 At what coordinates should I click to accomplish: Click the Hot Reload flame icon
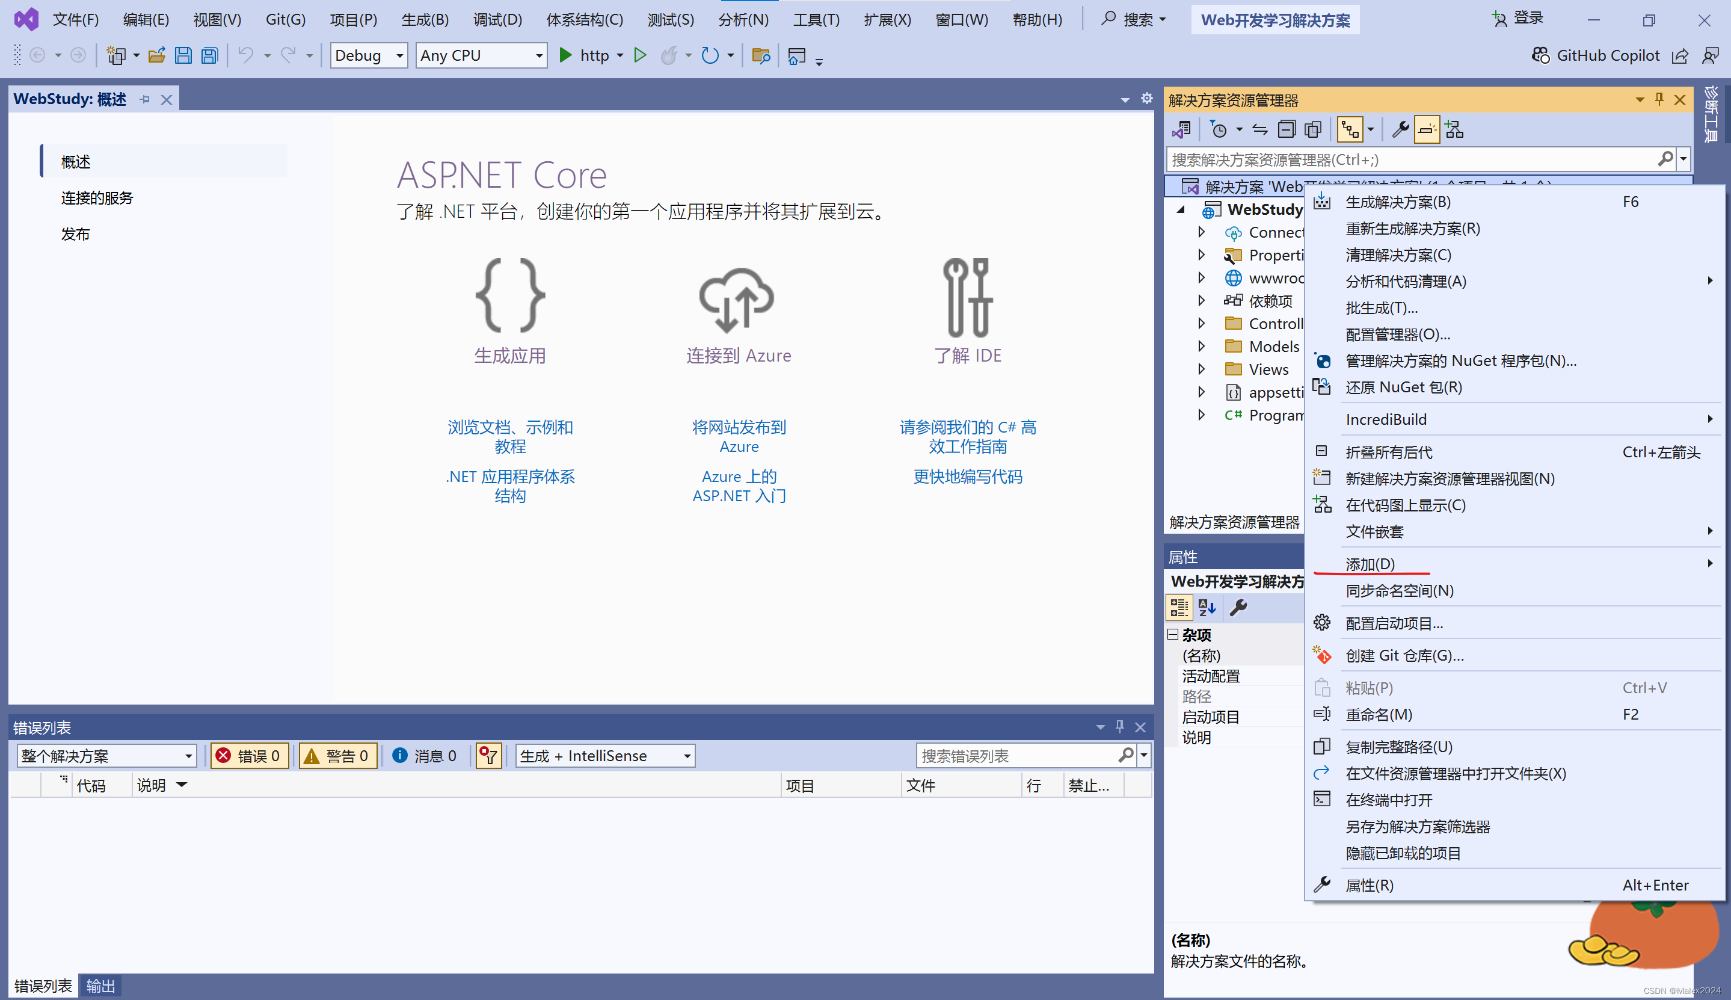click(668, 55)
